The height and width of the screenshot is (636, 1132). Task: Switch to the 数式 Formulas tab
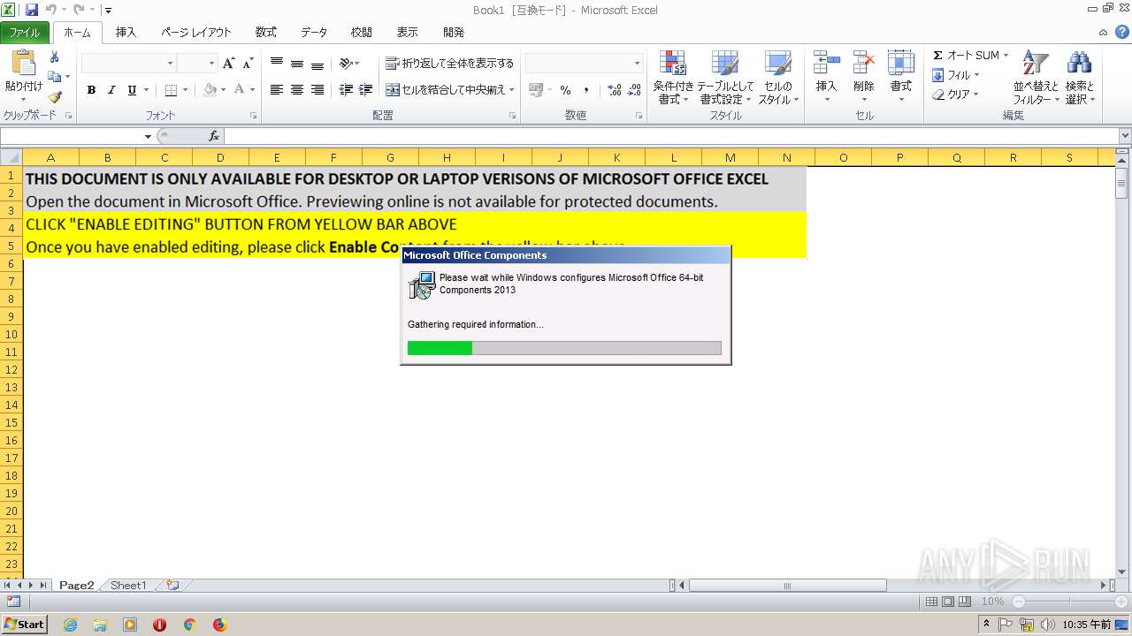[266, 33]
